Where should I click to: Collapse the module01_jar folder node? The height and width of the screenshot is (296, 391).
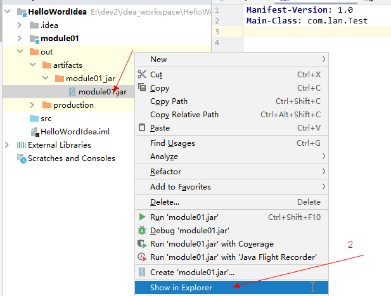[x=46, y=78]
